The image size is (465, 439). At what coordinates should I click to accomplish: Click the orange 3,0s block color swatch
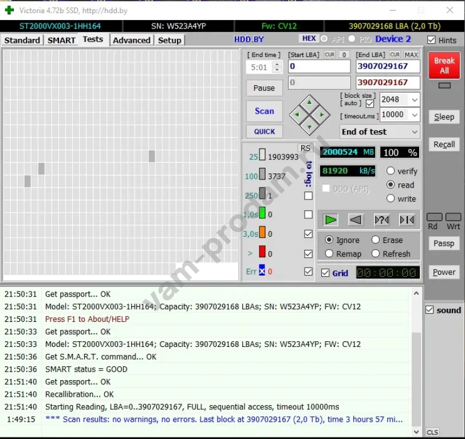click(262, 233)
